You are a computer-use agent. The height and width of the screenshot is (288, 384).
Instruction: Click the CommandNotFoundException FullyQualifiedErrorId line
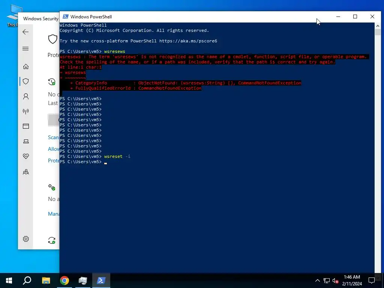click(136, 88)
